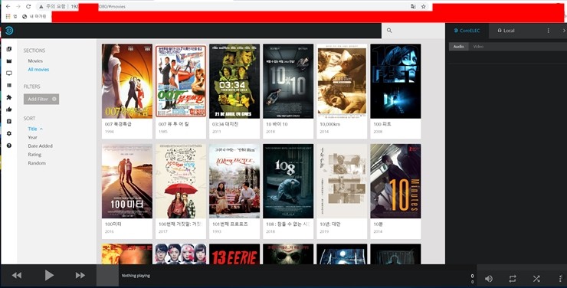Open the 10분 (10 Minutes) poster
This screenshot has height=288, width=567.
[x=395, y=181]
